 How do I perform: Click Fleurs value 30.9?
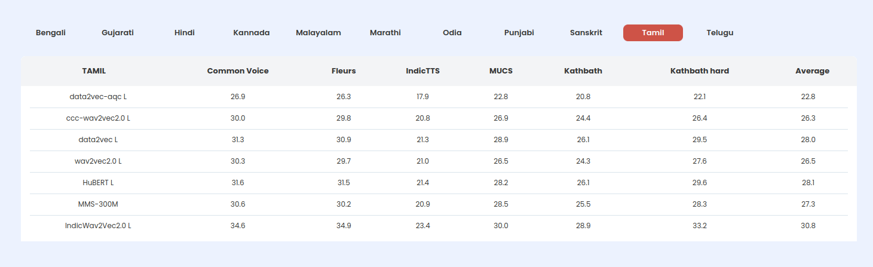(x=344, y=140)
